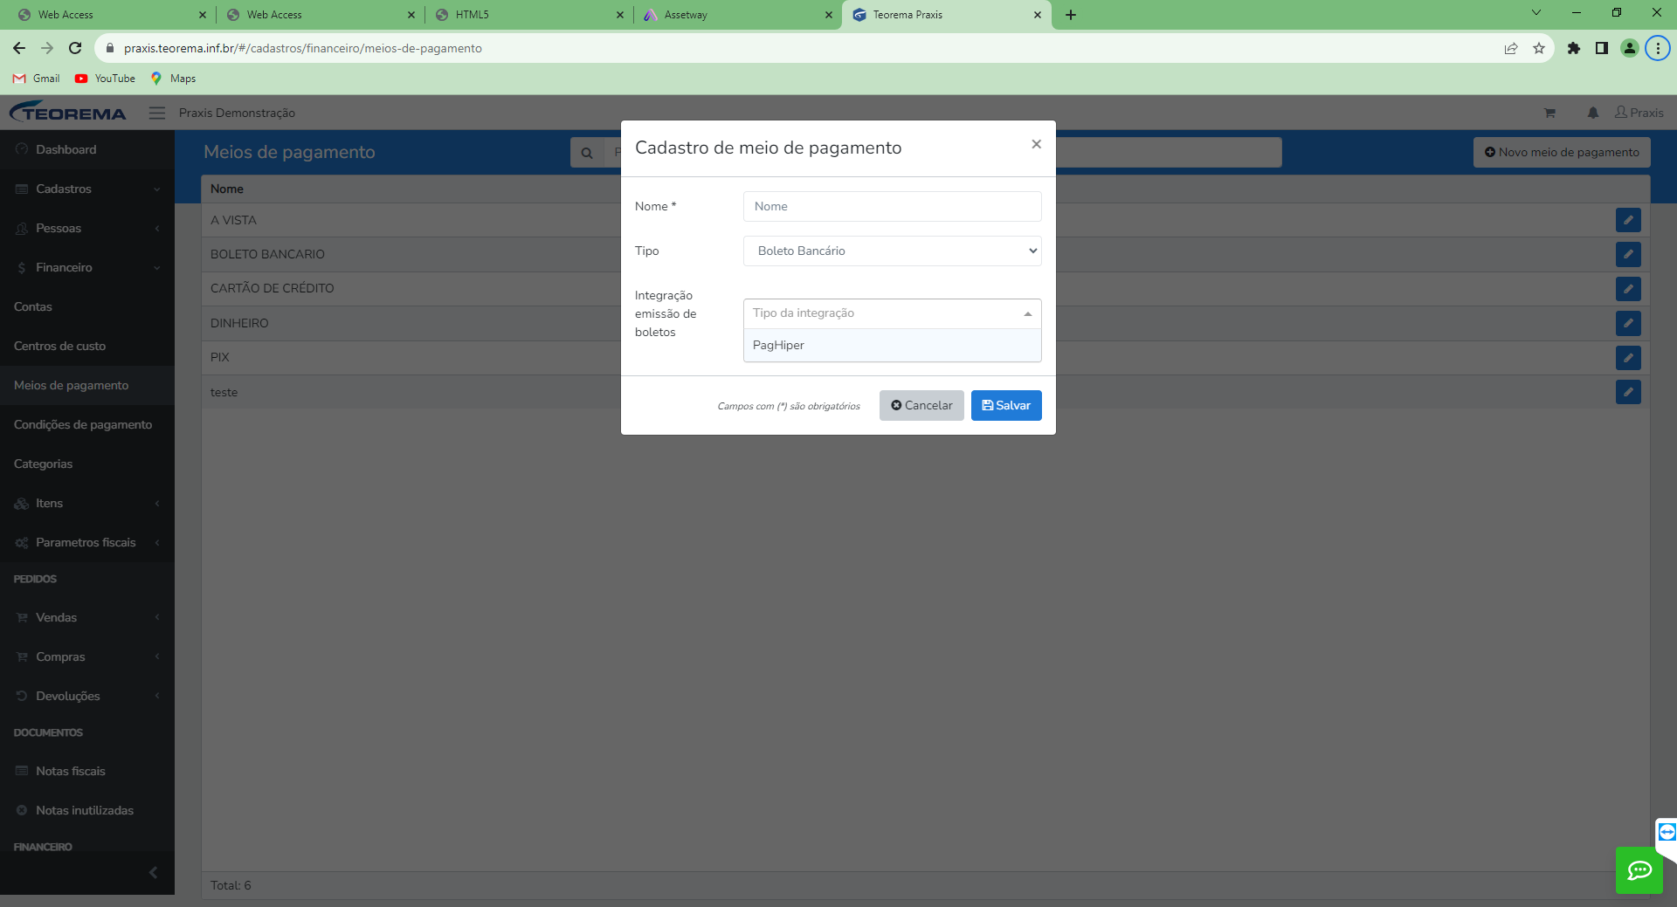Open the YouTube bookmark

105,79
